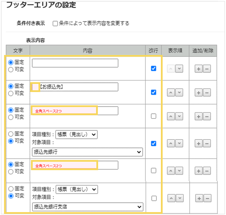Select 可変 radio in the first row
This screenshot has height=215, width=226.
click(x=11, y=69)
